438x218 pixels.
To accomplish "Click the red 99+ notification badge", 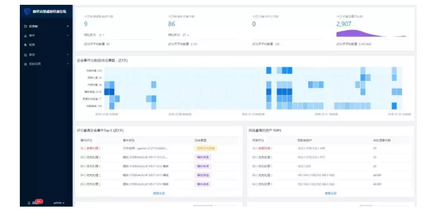I will pos(39,201).
